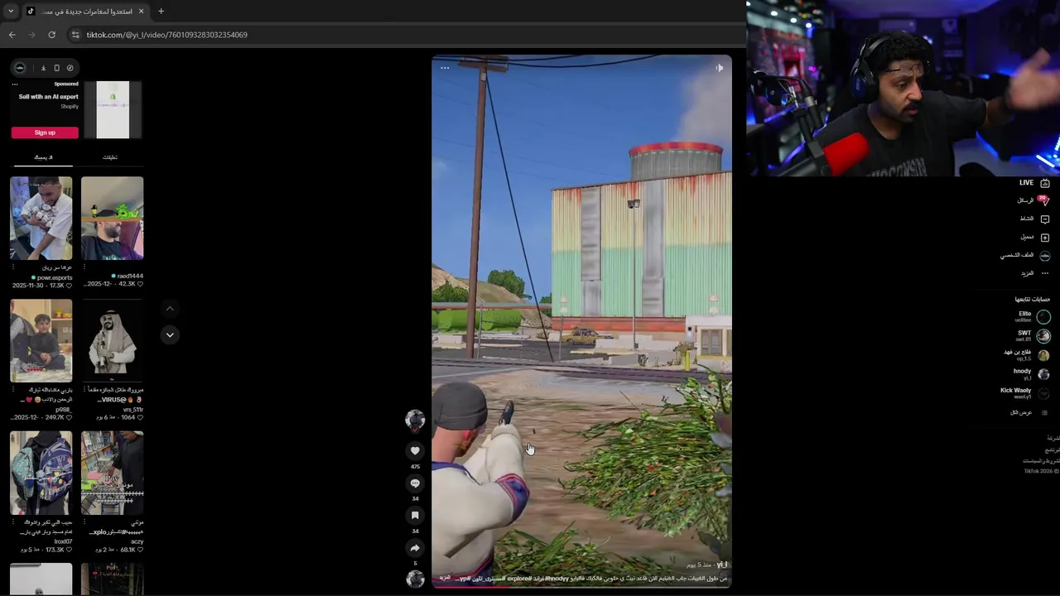The height and width of the screenshot is (596, 1060).
Task: Share the video using the arrow icon
Action: click(x=415, y=547)
